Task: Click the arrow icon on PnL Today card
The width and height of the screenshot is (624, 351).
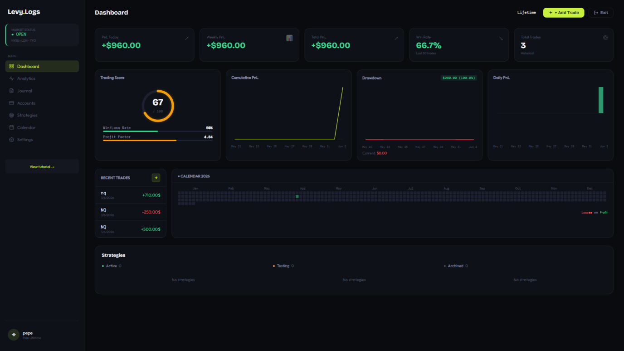Action: click(x=186, y=39)
